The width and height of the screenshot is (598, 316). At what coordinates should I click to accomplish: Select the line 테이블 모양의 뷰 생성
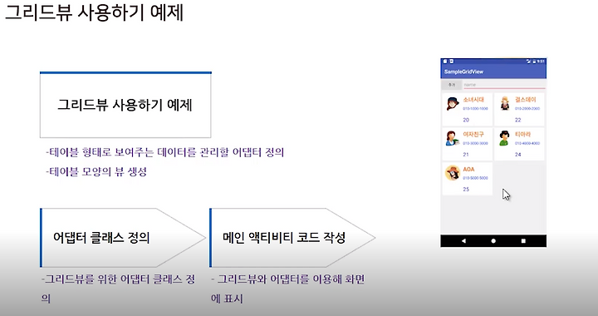click(96, 172)
